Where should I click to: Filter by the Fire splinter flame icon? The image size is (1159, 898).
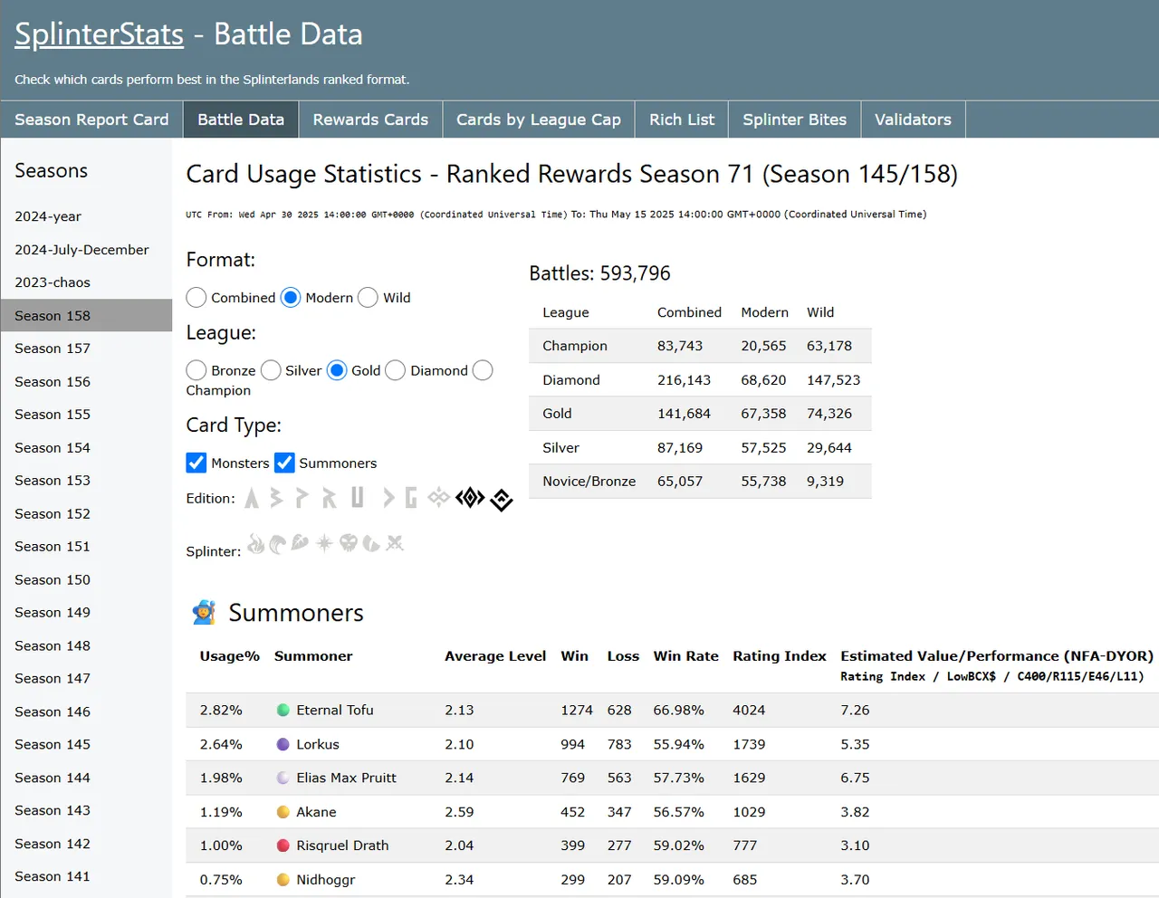click(256, 543)
